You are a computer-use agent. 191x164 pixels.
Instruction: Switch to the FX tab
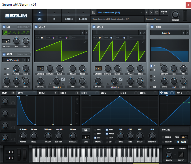(x=54, y=16)
